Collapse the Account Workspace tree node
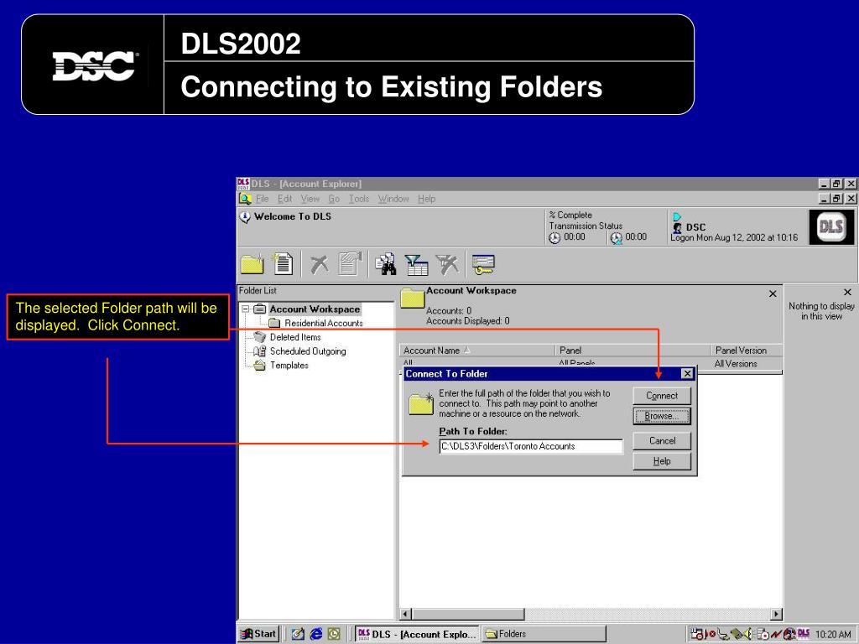 [246, 309]
